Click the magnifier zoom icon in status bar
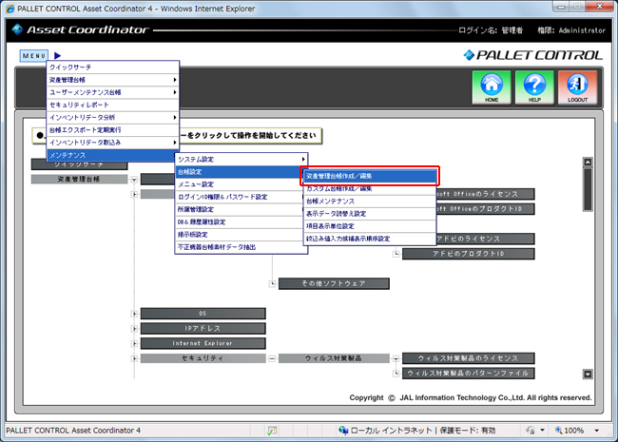 [558, 431]
